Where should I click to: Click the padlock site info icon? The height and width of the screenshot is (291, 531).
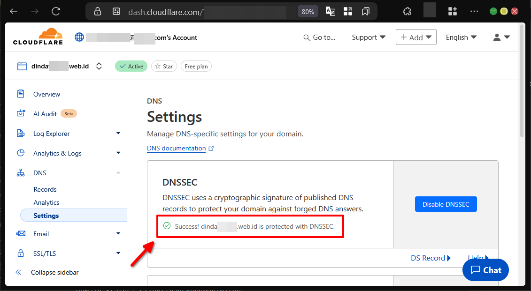coord(98,12)
